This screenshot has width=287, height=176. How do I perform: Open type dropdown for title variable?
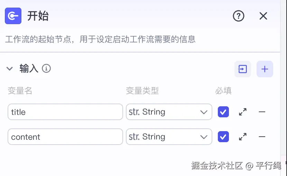pos(169,112)
